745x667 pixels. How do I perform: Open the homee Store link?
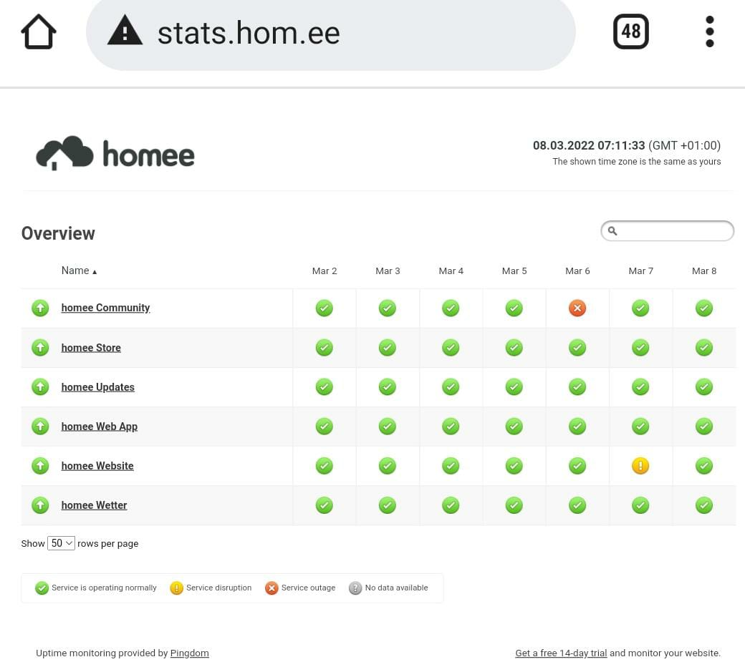91,348
